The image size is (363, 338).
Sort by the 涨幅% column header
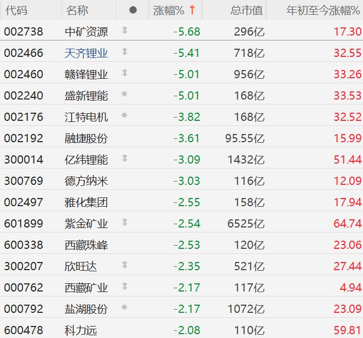point(169,10)
